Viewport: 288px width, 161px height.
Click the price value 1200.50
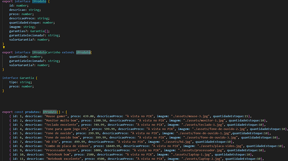(100, 121)
